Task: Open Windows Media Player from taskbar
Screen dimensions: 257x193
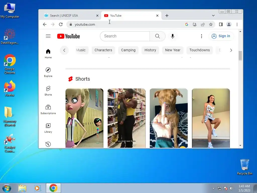Action: point(37,188)
